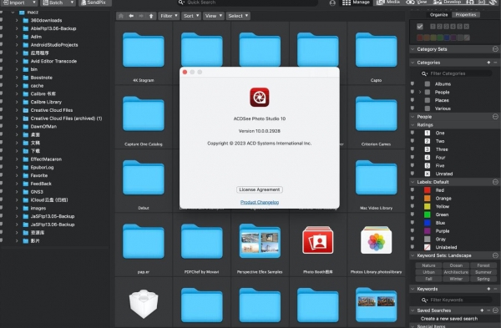Open the Photo Booth library icon
501x328 pixels.
pos(318,240)
